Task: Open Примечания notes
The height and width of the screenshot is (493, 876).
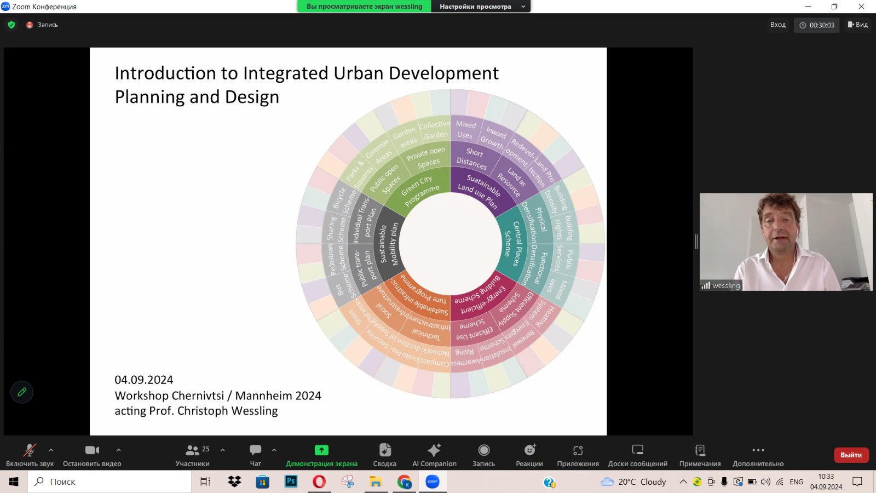Action: point(700,455)
